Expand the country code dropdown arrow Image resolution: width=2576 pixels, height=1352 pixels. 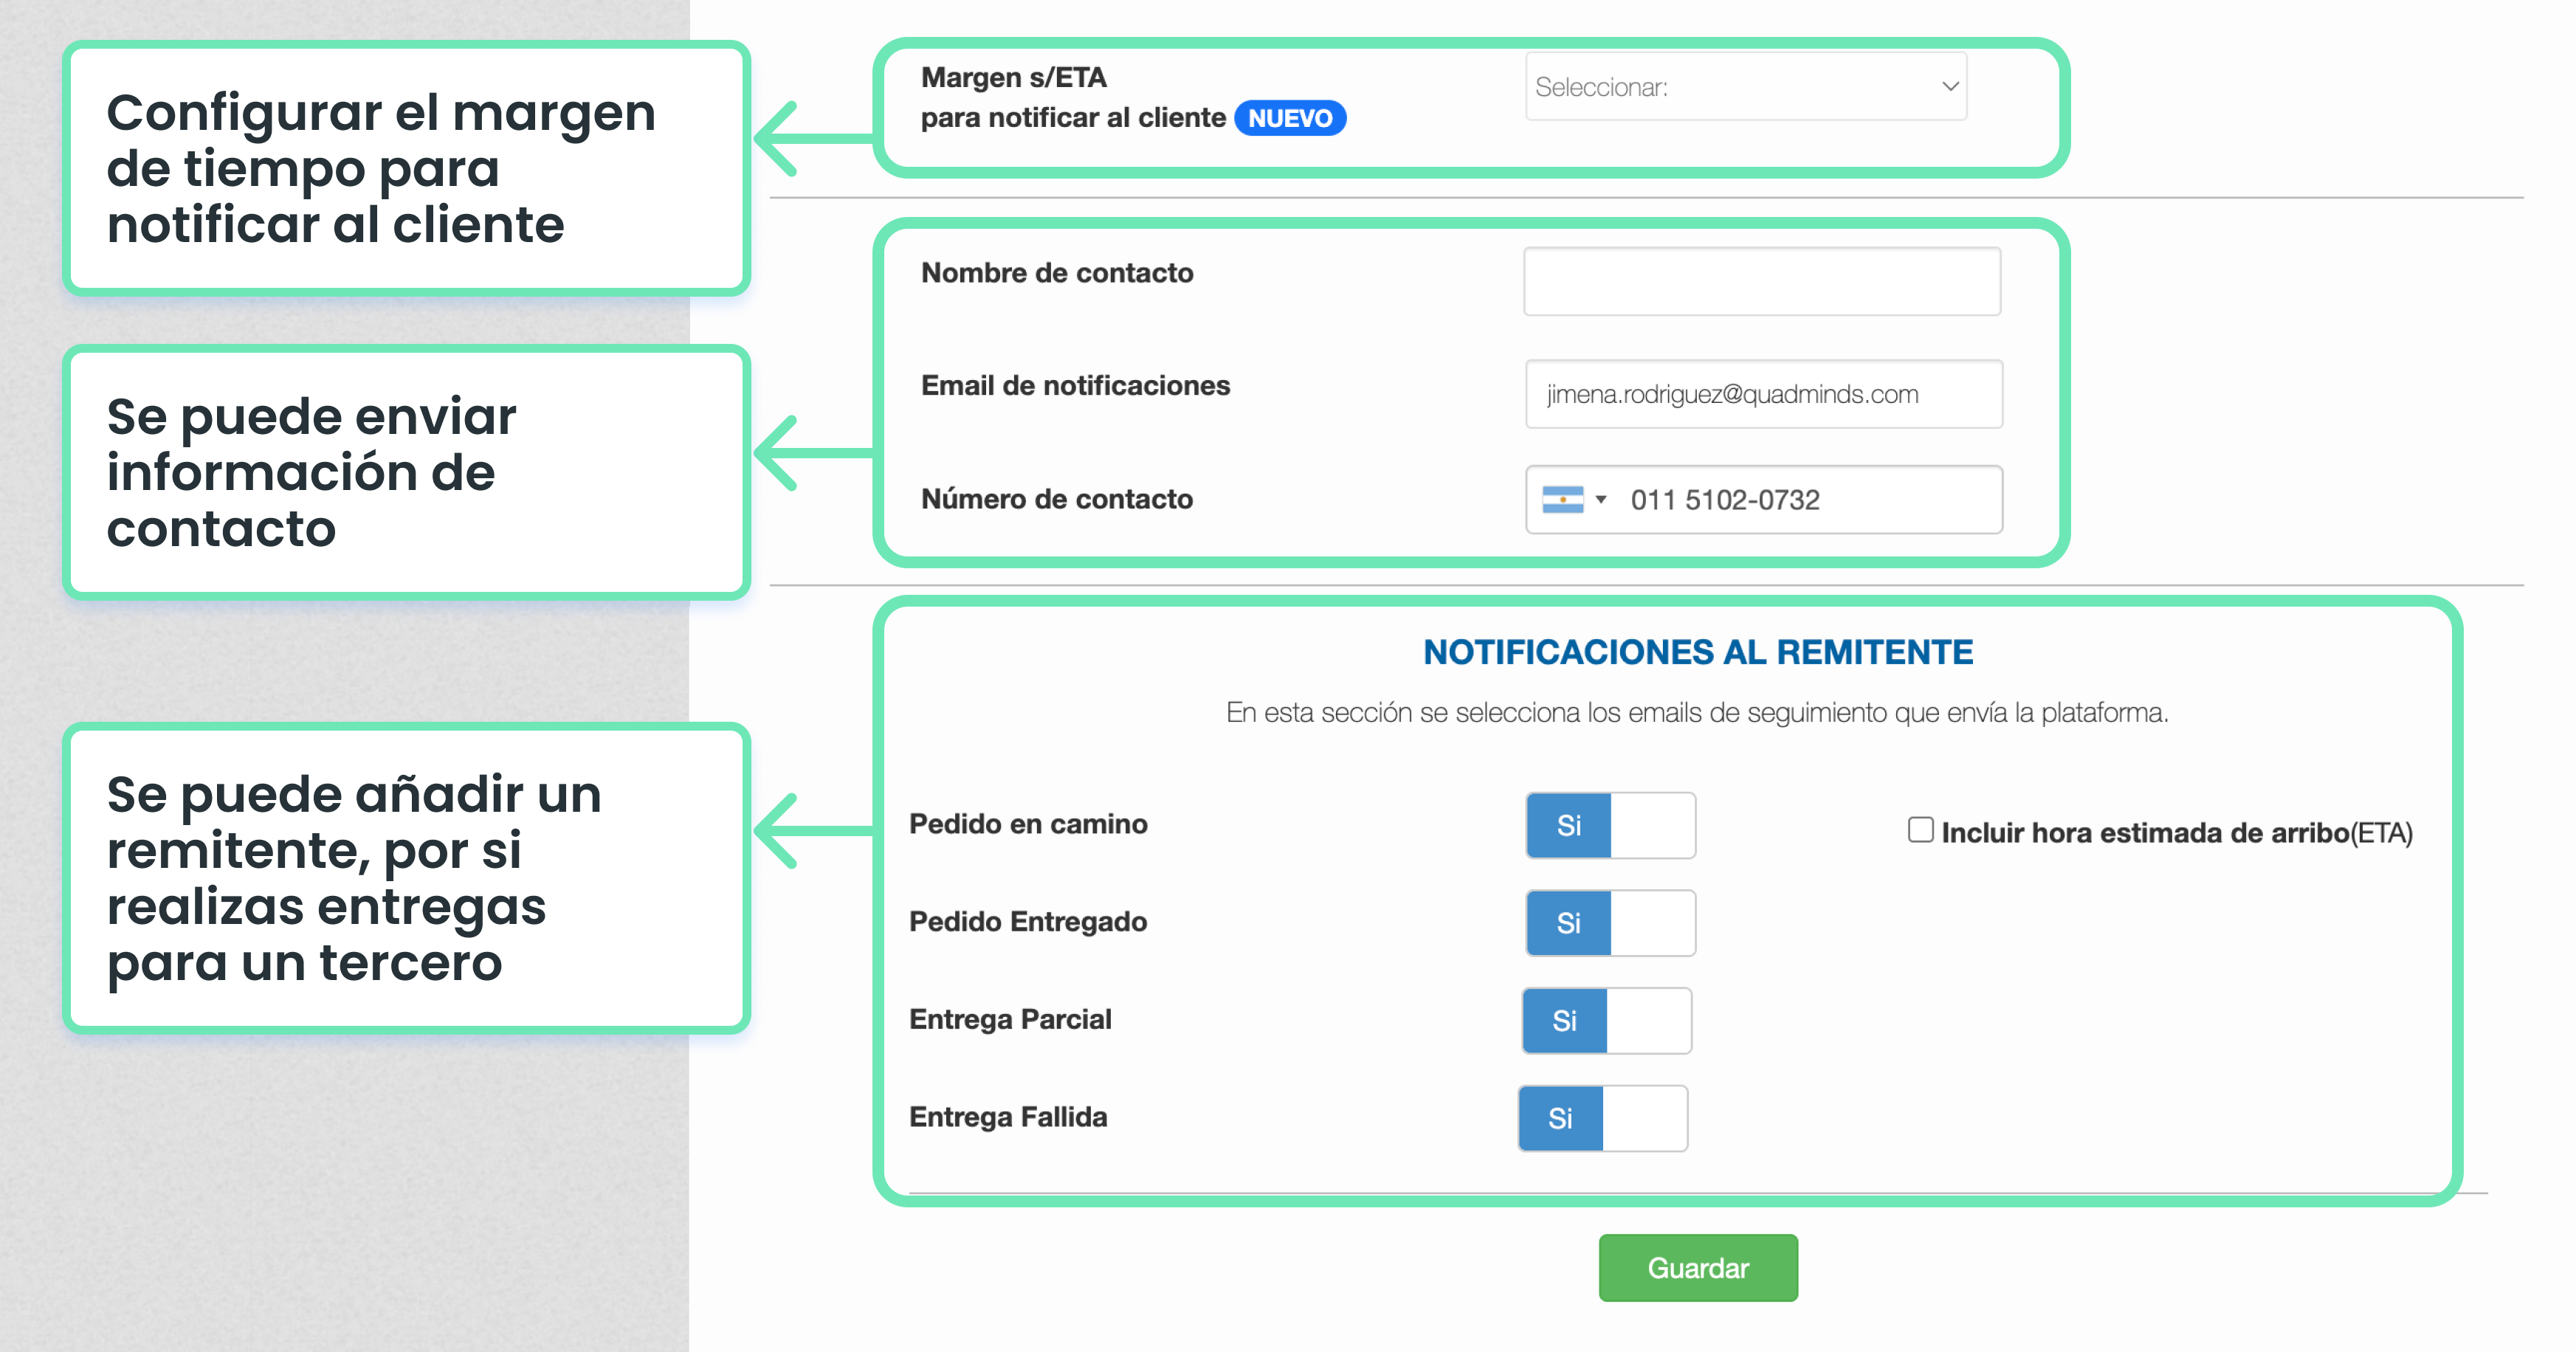1601,499
